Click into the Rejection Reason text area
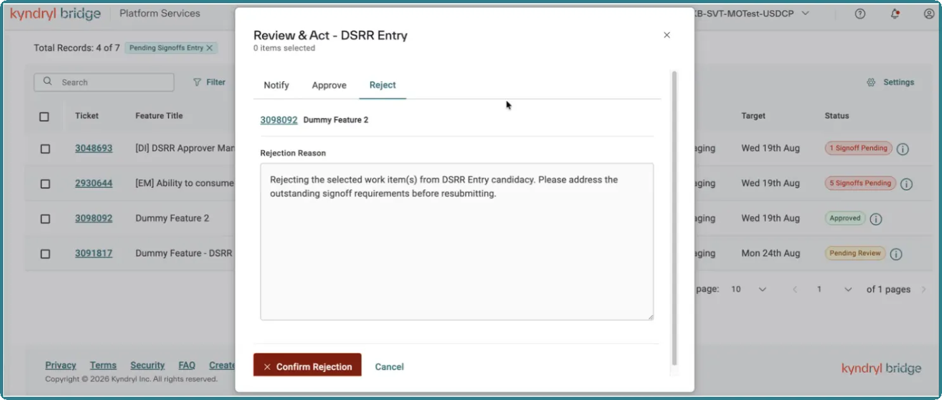The width and height of the screenshot is (942, 400). point(457,242)
